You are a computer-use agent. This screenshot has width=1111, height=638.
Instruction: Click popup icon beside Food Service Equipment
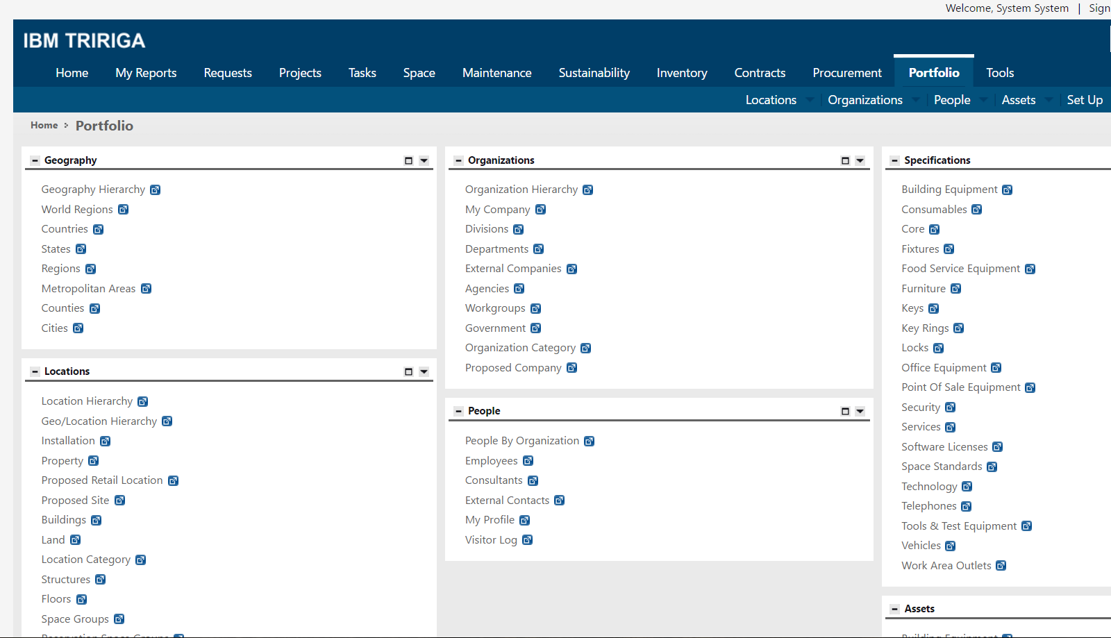tap(1030, 269)
